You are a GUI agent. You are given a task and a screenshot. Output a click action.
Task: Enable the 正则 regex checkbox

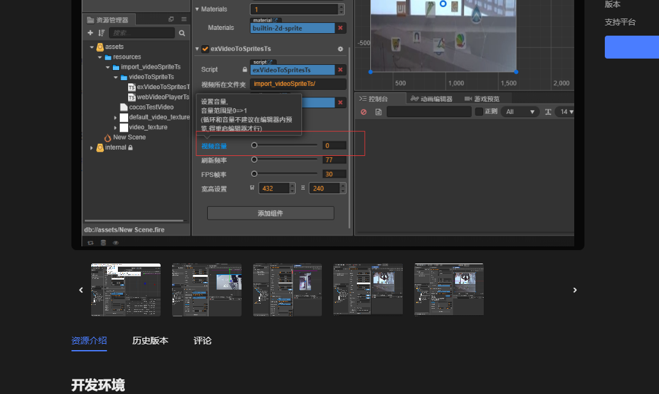[x=479, y=111]
